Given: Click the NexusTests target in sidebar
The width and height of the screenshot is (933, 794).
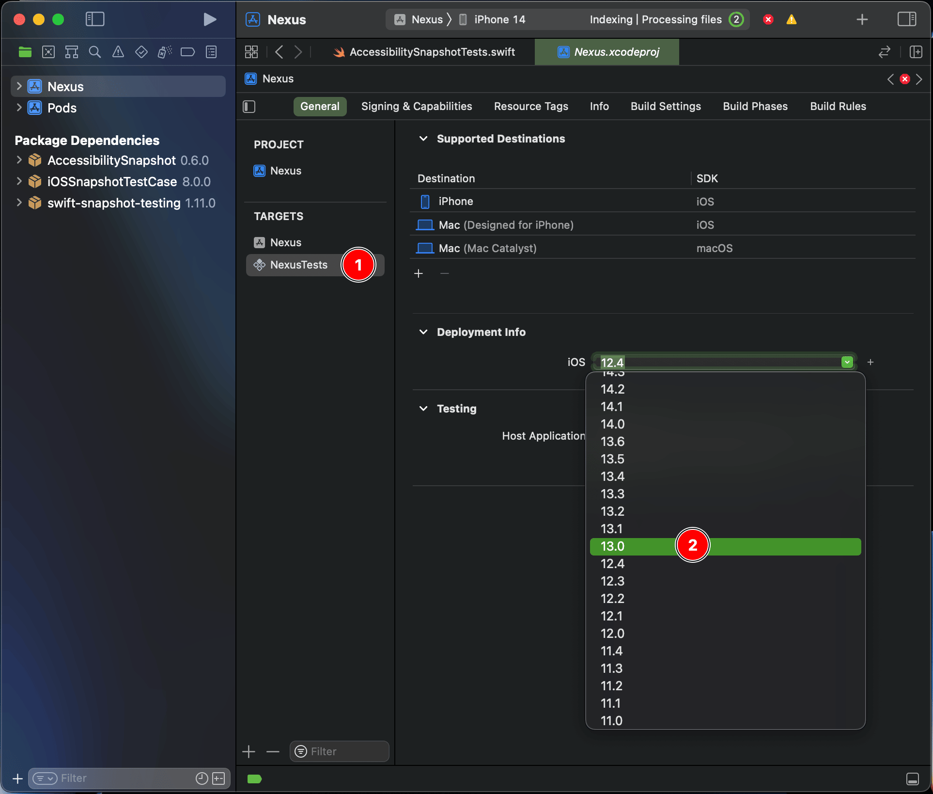Looking at the screenshot, I should pyautogui.click(x=298, y=264).
